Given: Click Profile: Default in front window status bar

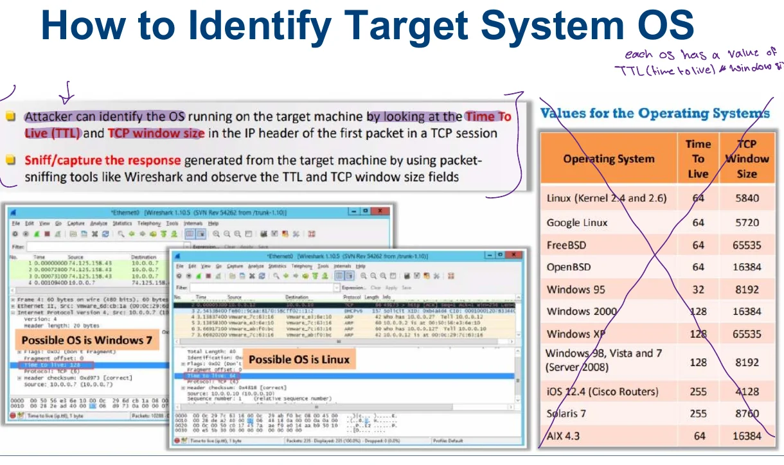Looking at the screenshot, I should pyautogui.click(x=448, y=441).
